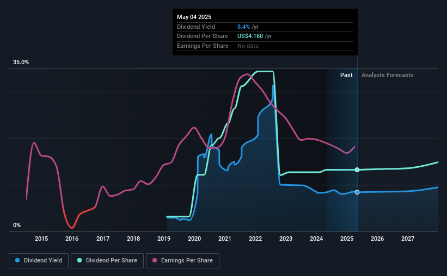Click the US$4.160 dividend per share value
447x276 pixels.
[x=250, y=36]
